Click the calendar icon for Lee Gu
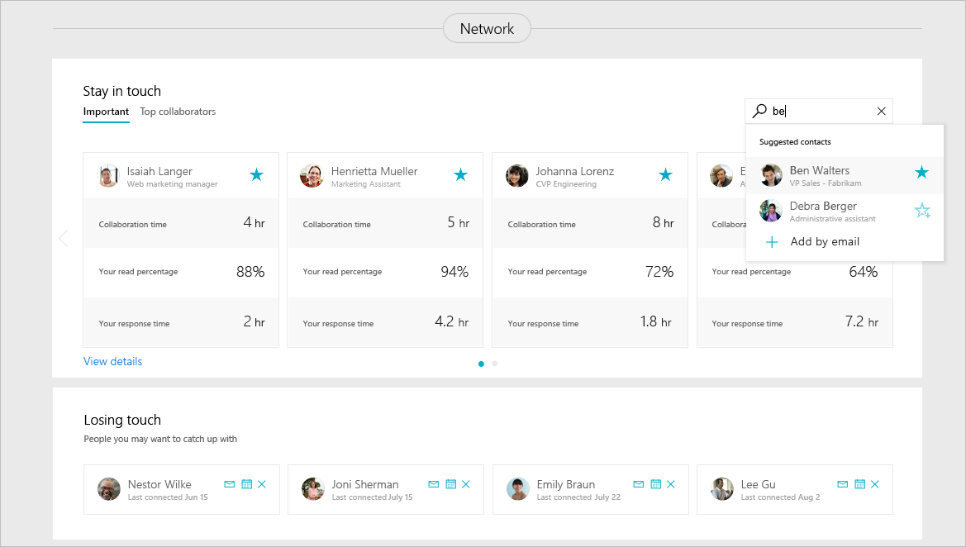Viewport: 966px width, 547px height. (859, 484)
